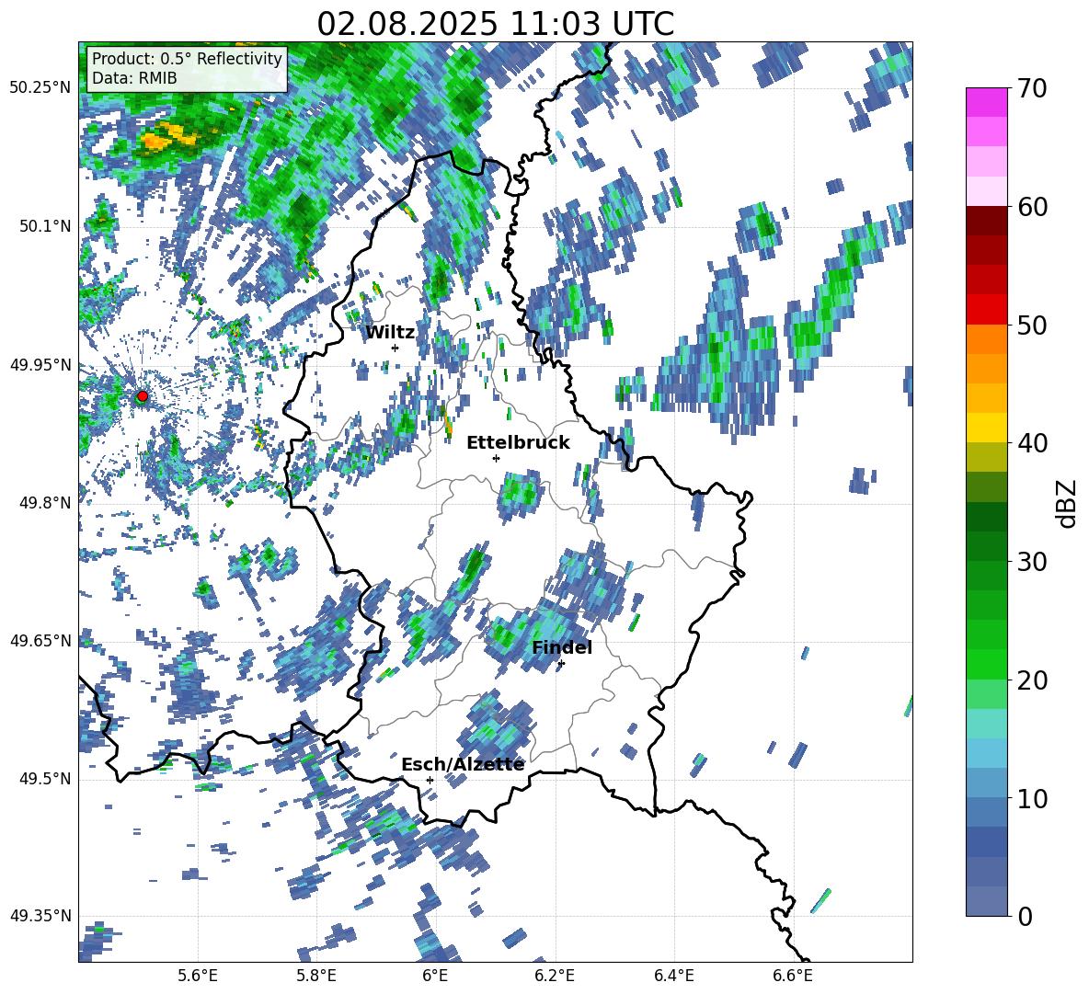This screenshot has height=994, width=1089.
Task: Pick the yellow colorbar swatch at 40
Action: click(x=986, y=428)
